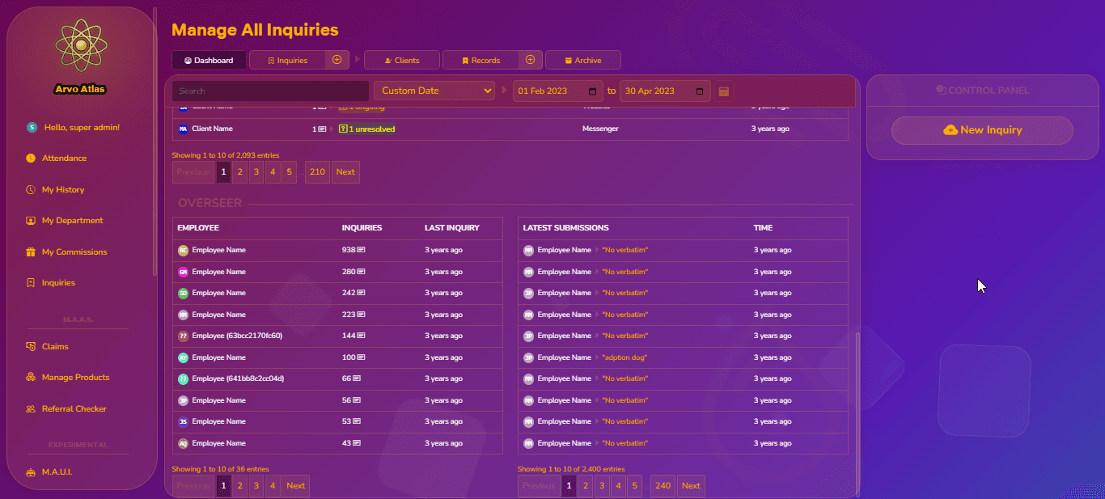
Task: Click the plus icon beside Inquiries tab
Action: [x=337, y=60]
